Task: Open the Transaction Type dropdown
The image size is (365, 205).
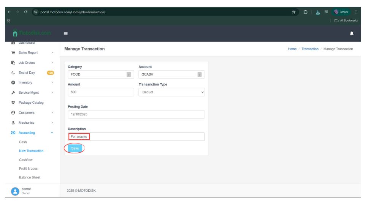Action: tap(171, 92)
